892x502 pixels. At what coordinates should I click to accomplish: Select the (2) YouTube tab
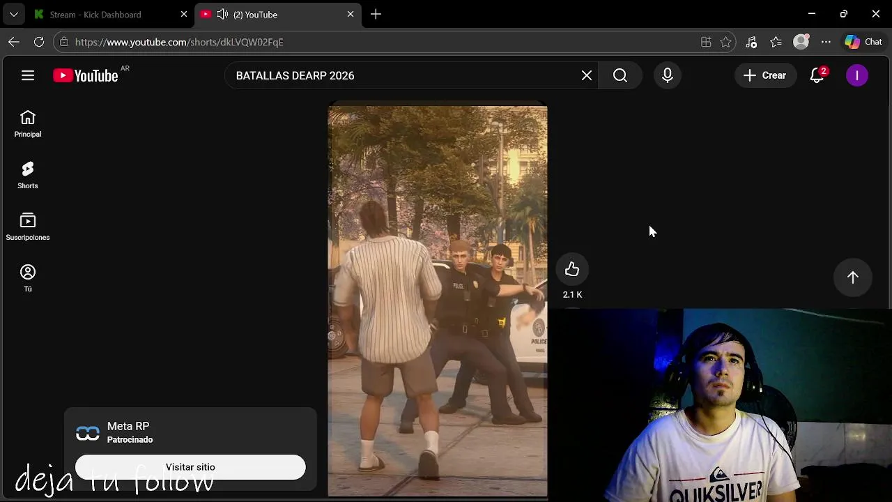(255, 14)
